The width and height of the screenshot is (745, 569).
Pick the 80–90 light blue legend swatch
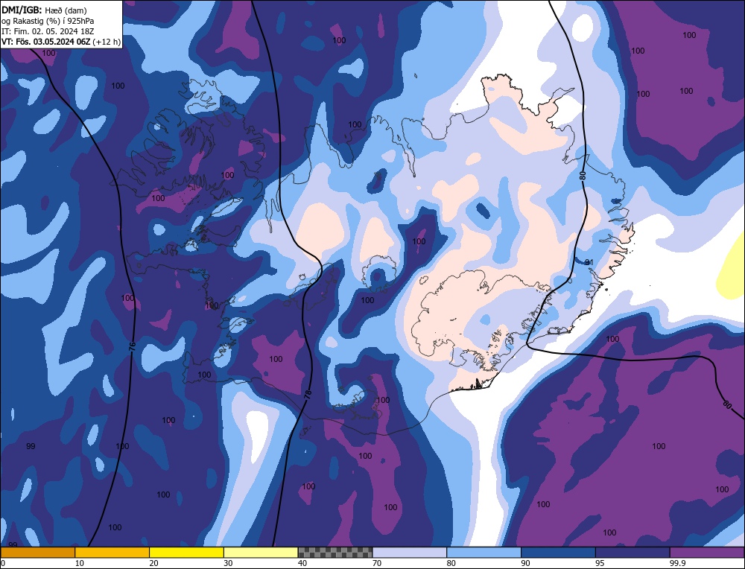coord(484,553)
